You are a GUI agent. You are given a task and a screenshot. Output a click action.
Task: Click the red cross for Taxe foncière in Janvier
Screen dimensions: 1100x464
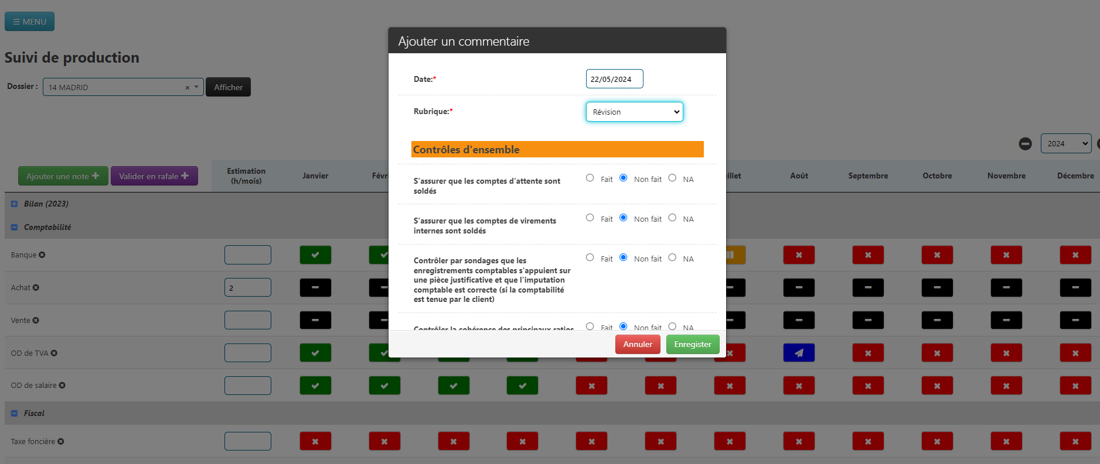(315, 441)
